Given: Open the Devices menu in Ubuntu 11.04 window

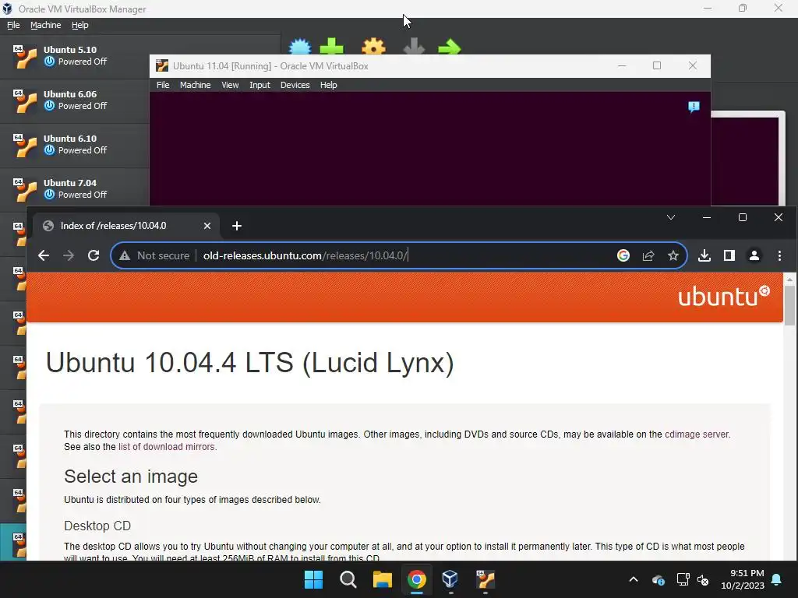Looking at the screenshot, I should point(295,85).
